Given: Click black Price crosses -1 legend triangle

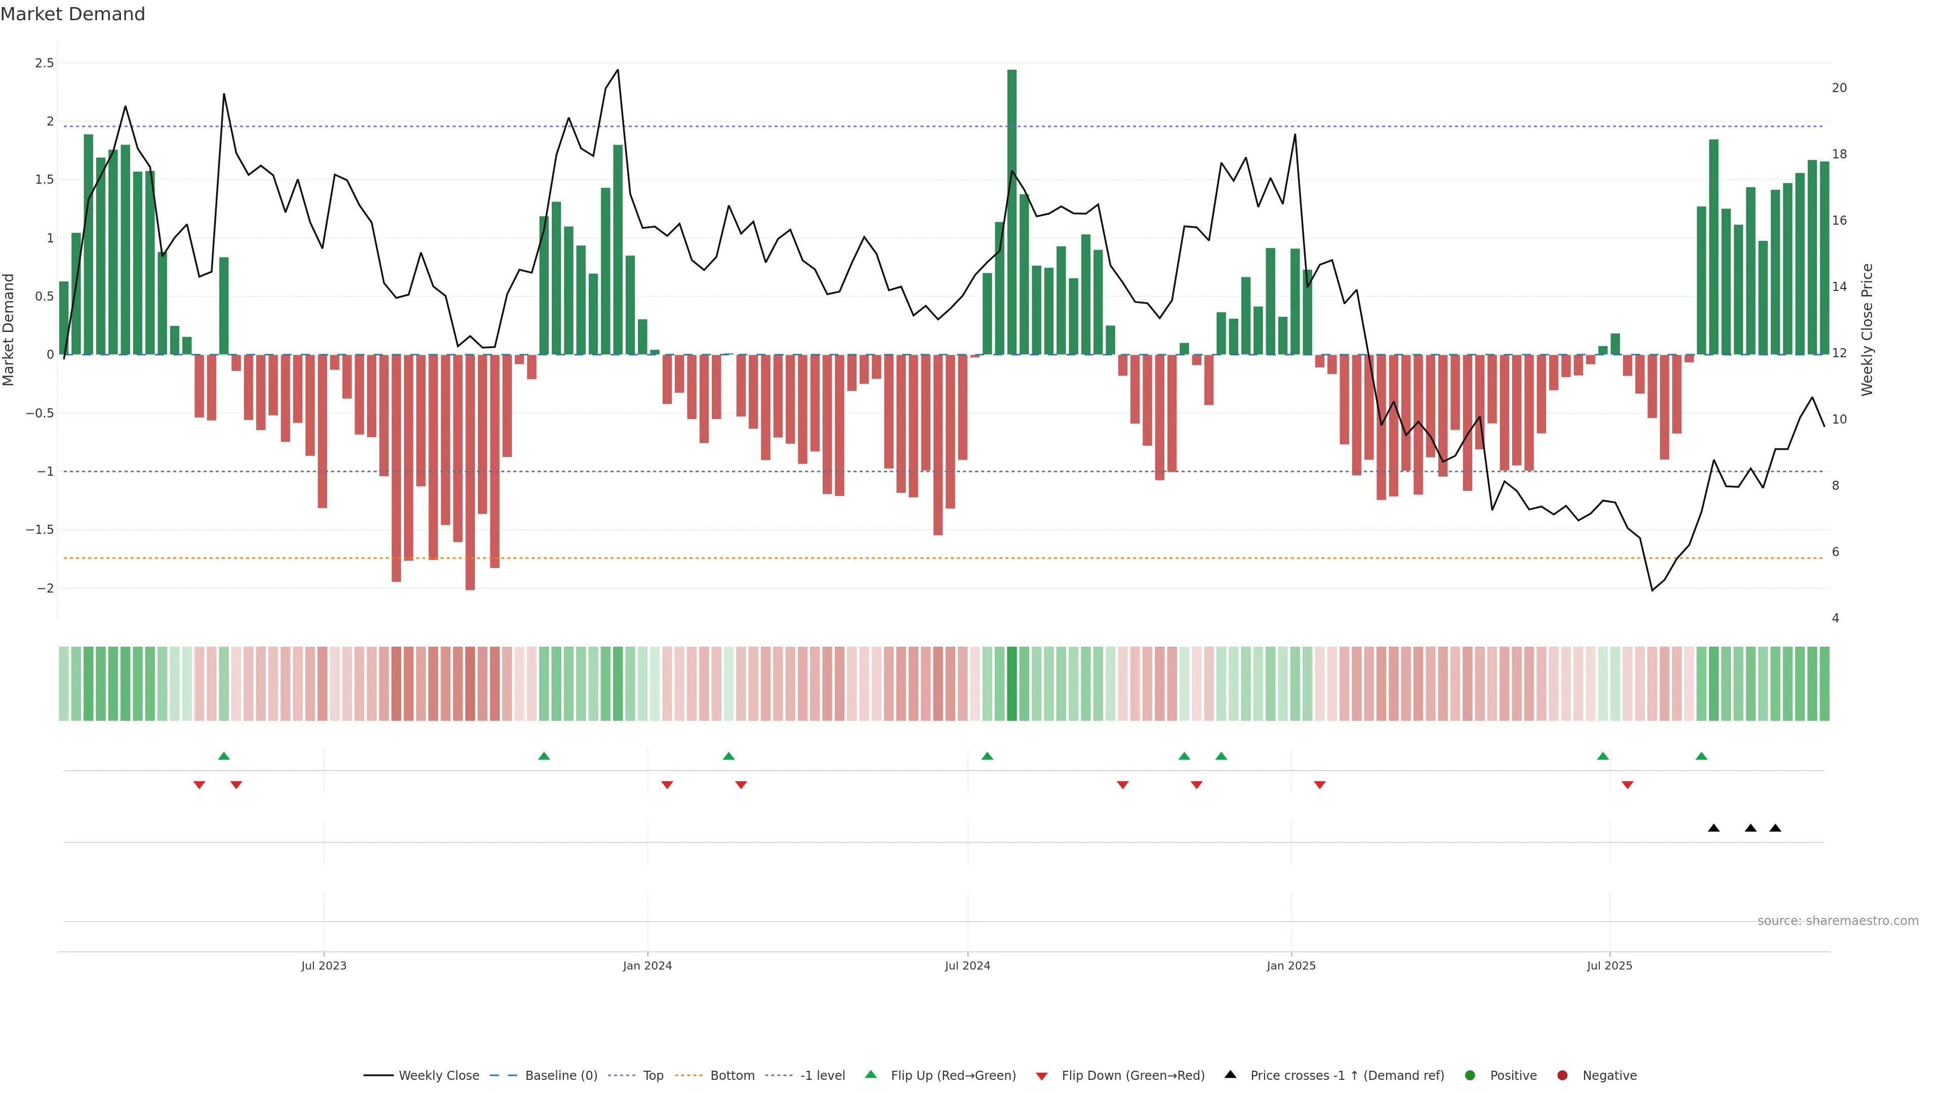Looking at the screenshot, I should (x=1230, y=1075).
